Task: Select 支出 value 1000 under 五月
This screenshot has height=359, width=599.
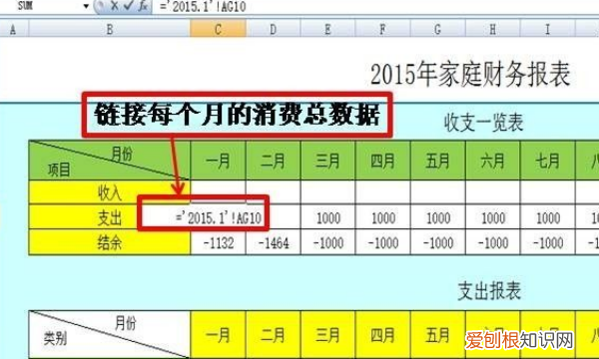Action: (438, 217)
